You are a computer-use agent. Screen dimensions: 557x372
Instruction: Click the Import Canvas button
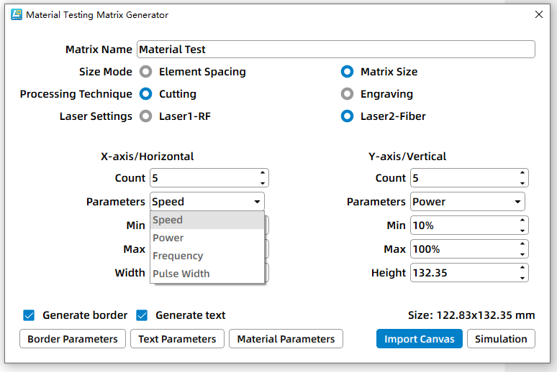[419, 339]
